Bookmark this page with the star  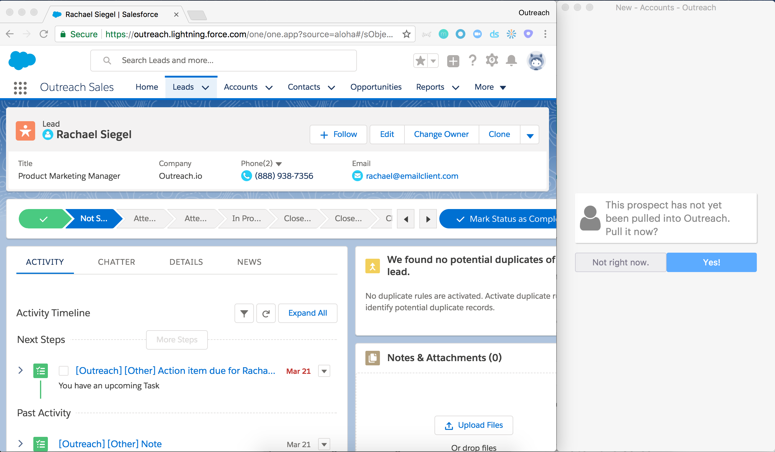(x=407, y=34)
